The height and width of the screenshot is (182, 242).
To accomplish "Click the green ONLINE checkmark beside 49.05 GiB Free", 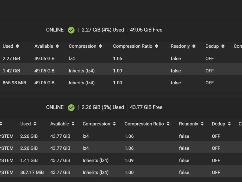I will tap(71, 30).
